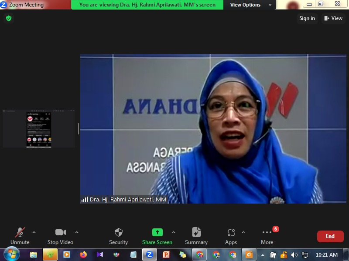
Task: Click the green encryption shield icon
Action: (8, 18)
